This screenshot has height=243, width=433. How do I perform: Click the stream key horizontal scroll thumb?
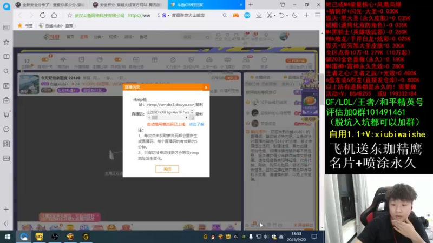[x=155, y=118]
